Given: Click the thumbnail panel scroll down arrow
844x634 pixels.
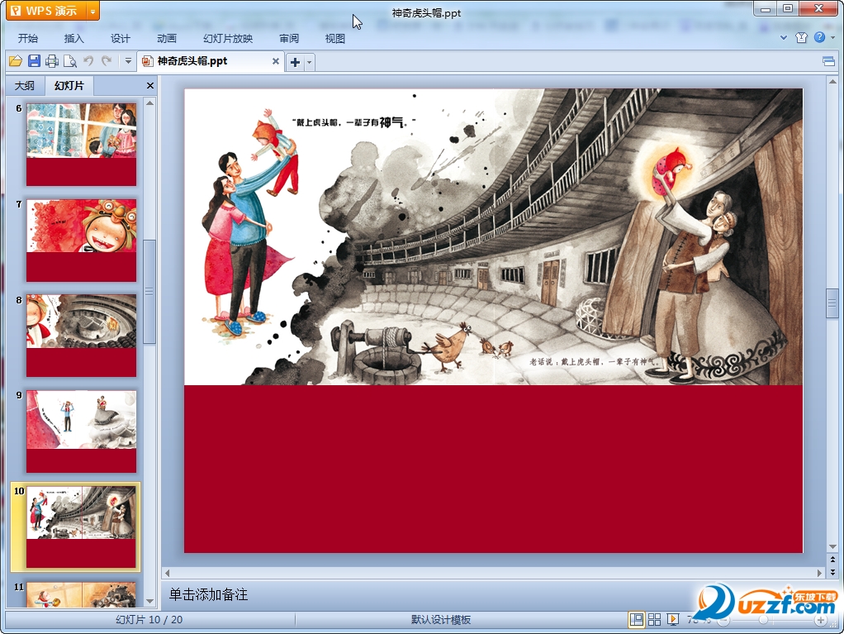Looking at the screenshot, I should [149, 601].
